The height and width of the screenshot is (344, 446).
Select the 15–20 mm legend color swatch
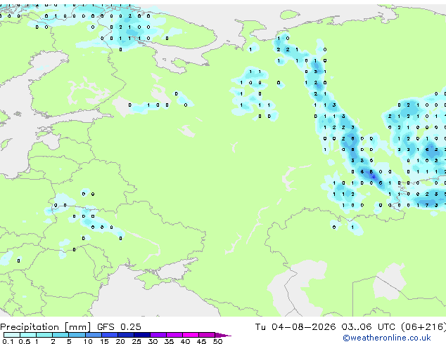(110, 335)
